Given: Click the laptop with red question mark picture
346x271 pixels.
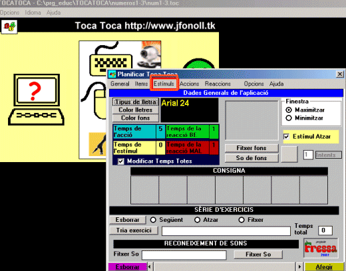Looking at the screenshot, I should (x=36, y=100).
